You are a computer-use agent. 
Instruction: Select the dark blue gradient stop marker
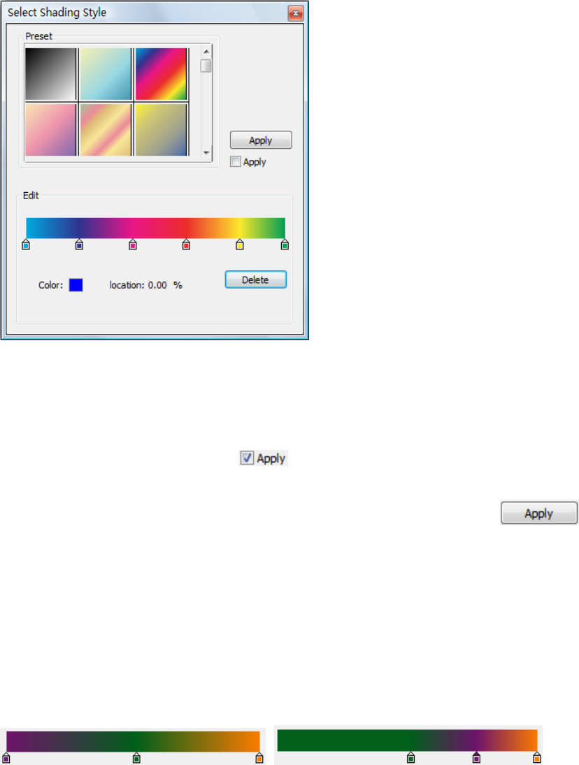[79, 245]
